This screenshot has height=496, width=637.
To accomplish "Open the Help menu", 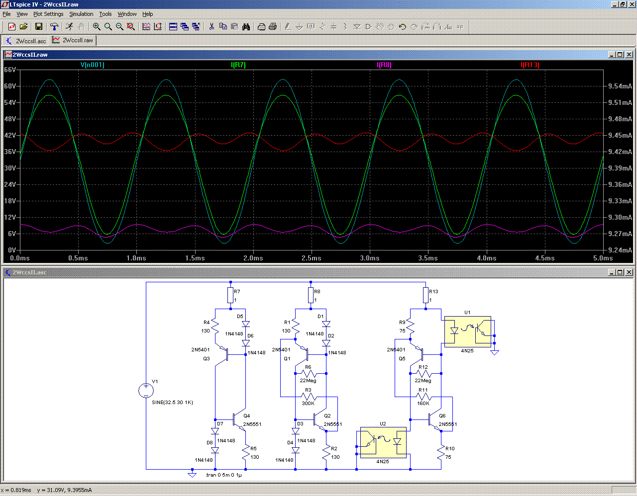I will pos(148,14).
